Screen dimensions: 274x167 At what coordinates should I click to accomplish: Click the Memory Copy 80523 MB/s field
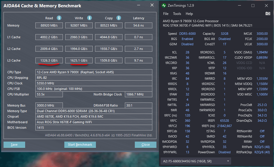[109, 25]
